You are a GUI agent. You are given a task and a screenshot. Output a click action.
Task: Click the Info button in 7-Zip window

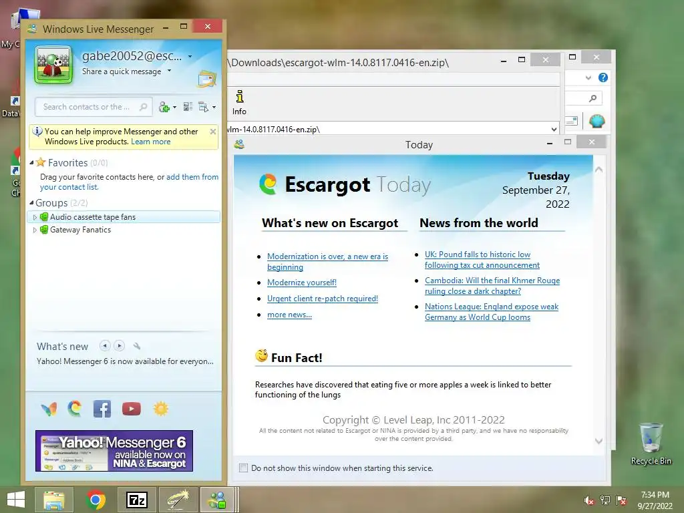(x=240, y=103)
